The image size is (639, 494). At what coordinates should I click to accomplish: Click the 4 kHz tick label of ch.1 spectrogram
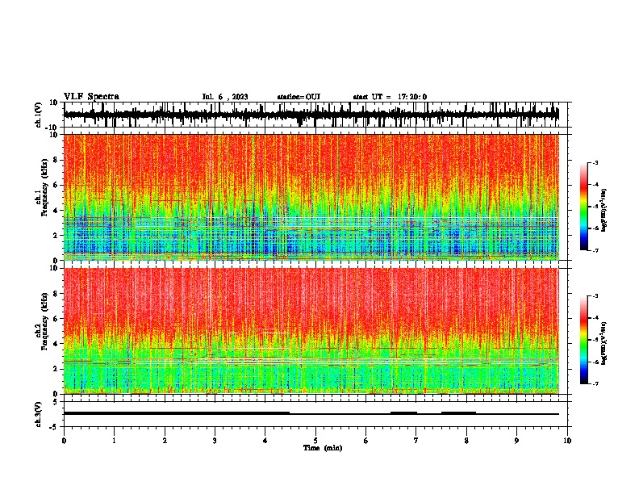click(56, 211)
